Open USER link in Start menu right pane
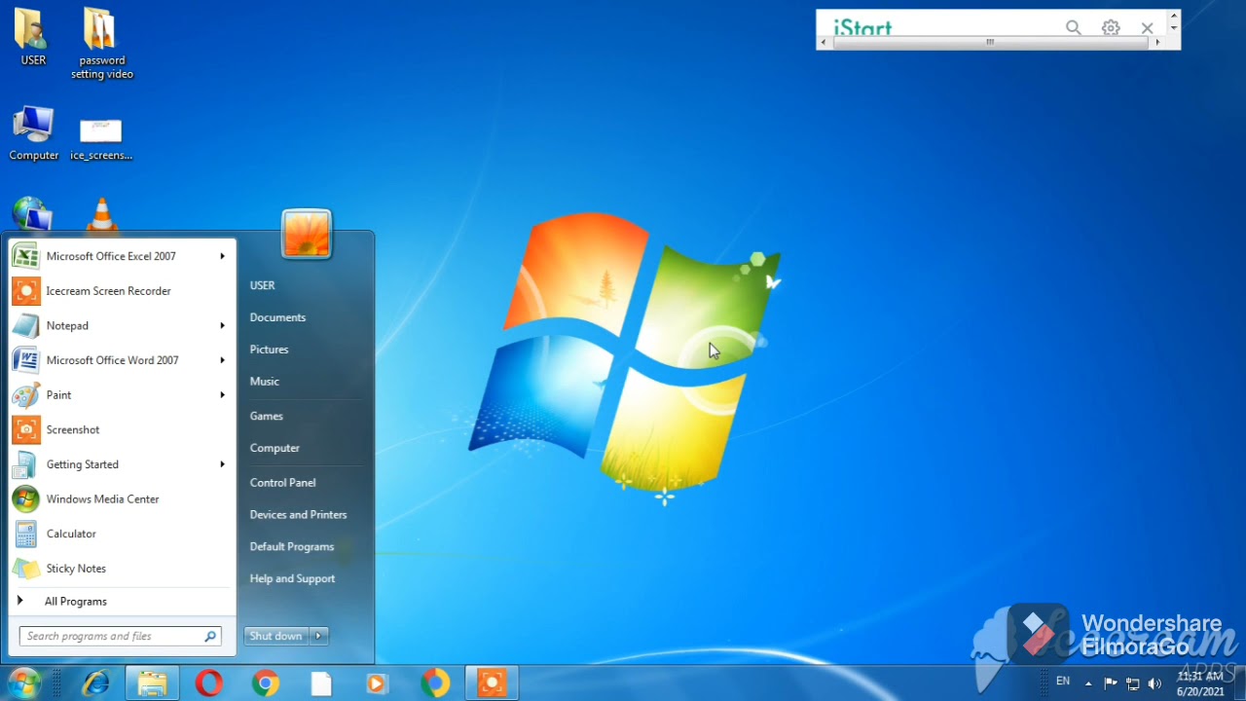Viewport: 1246px width, 701px height. 262,285
